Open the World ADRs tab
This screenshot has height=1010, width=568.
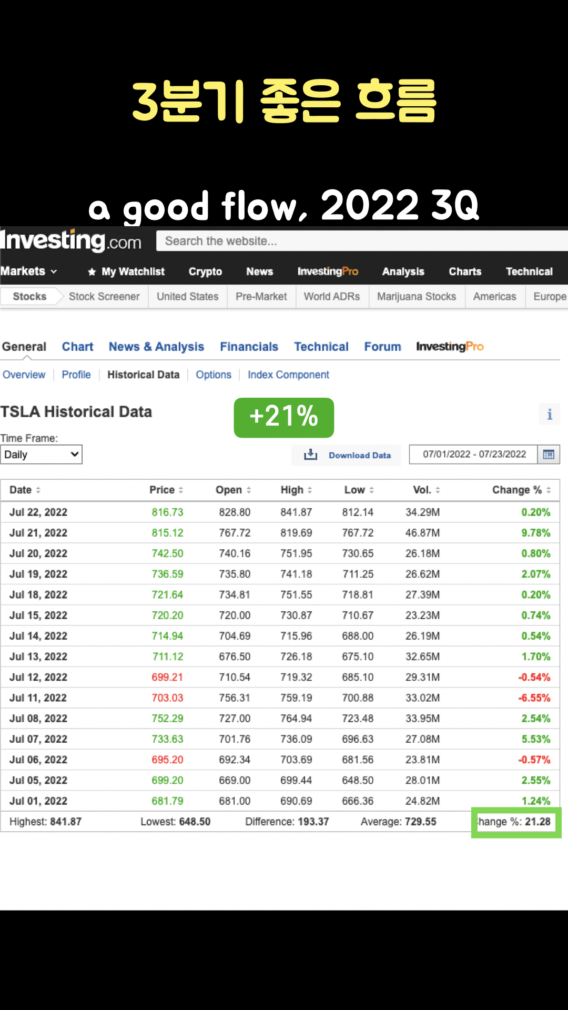(x=332, y=297)
